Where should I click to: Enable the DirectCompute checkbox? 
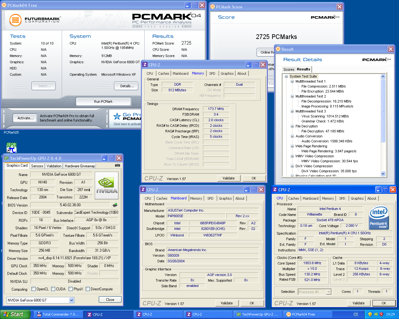[x=88, y=289]
